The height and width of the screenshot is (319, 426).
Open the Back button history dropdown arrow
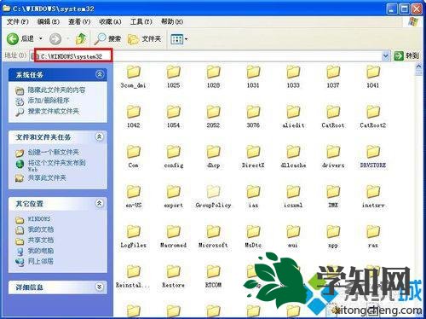pyautogui.click(x=41, y=38)
